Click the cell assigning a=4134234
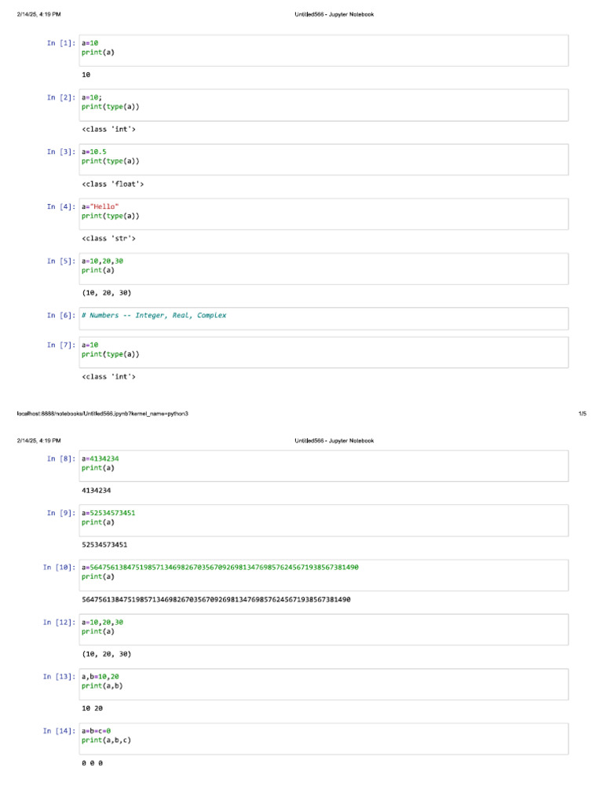The width and height of the screenshot is (603, 804). tap(323, 466)
